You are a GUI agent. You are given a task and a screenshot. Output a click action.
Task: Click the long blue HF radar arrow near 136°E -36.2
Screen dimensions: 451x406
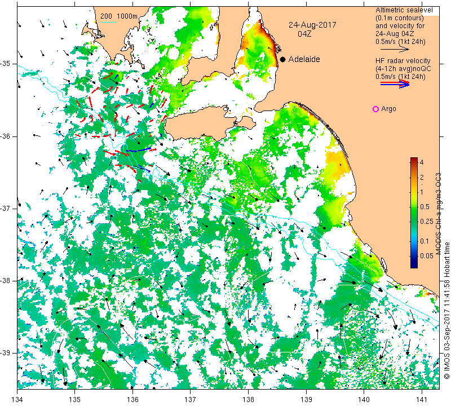tap(139, 149)
